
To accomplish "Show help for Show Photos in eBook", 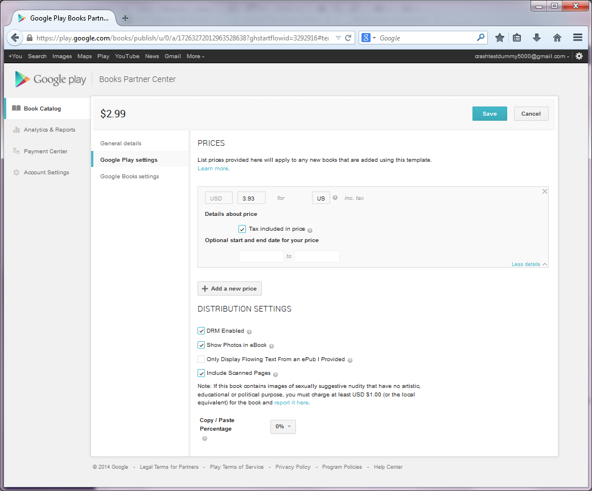I will pos(272,346).
